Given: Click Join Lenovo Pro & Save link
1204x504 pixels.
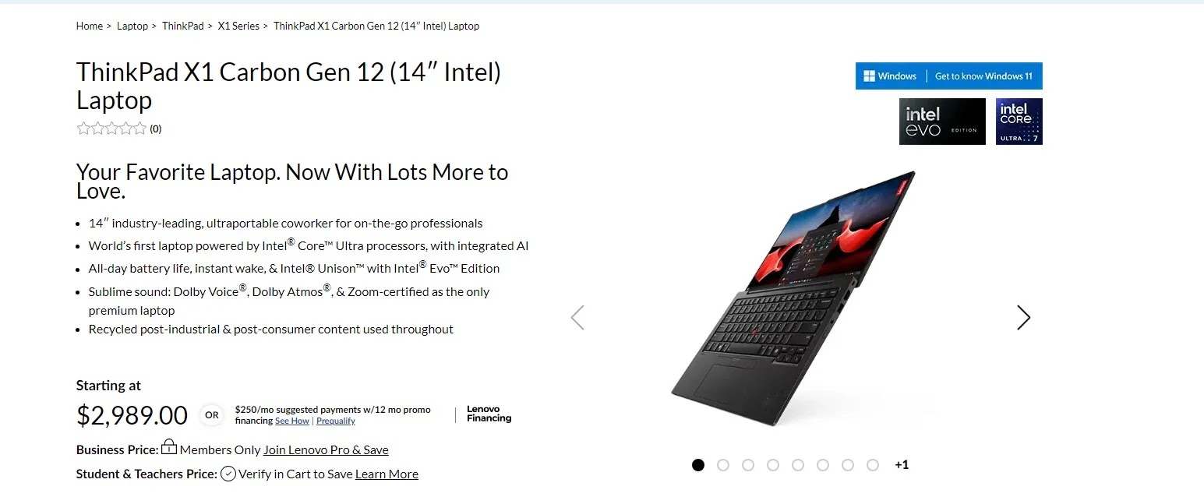Looking at the screenshot, I should [326, 449].
